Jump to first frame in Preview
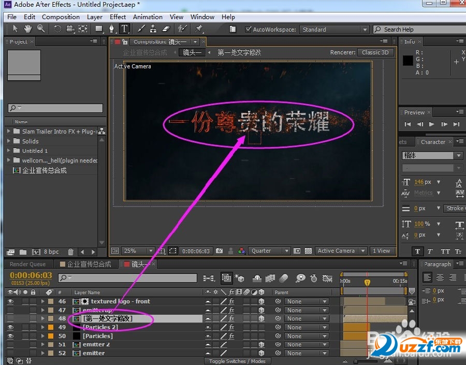This screenshot has height=365, width=466. (x=408, y=124)
